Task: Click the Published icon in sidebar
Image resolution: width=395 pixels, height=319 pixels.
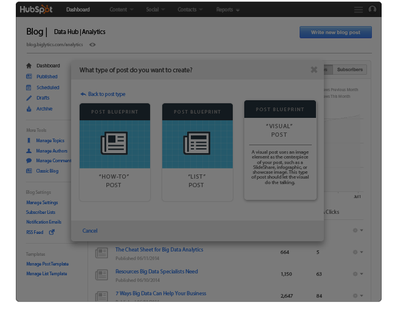Action: (x=29, y=77)
